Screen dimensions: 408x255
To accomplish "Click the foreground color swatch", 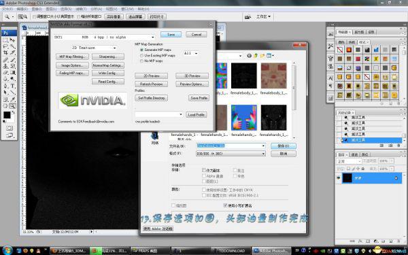I will pyautogui.click(x=7, y=115).
